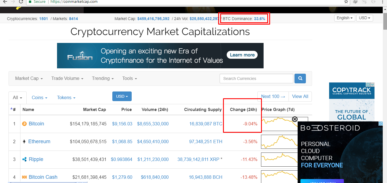
Task: Open the blue USD currency dropdown
Action: [x=122, y=96]
